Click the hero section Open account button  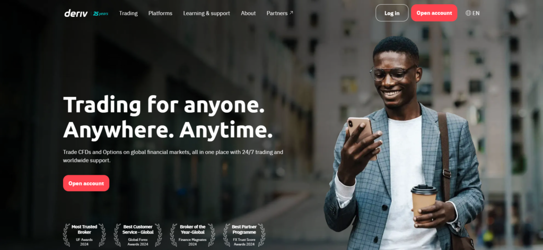86,183
